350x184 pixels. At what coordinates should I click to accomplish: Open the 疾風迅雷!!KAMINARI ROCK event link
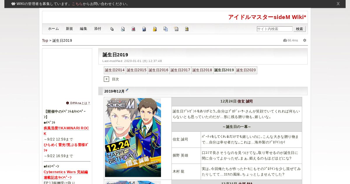click(66, 131)
